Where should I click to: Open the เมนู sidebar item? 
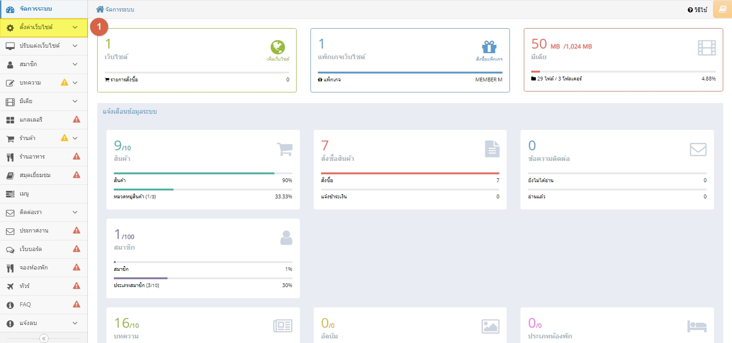click(44, 194)
